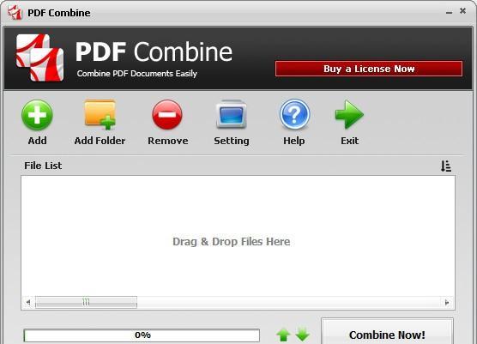Click the 0% progress bar
477x344 pixels.
(142, 335)
